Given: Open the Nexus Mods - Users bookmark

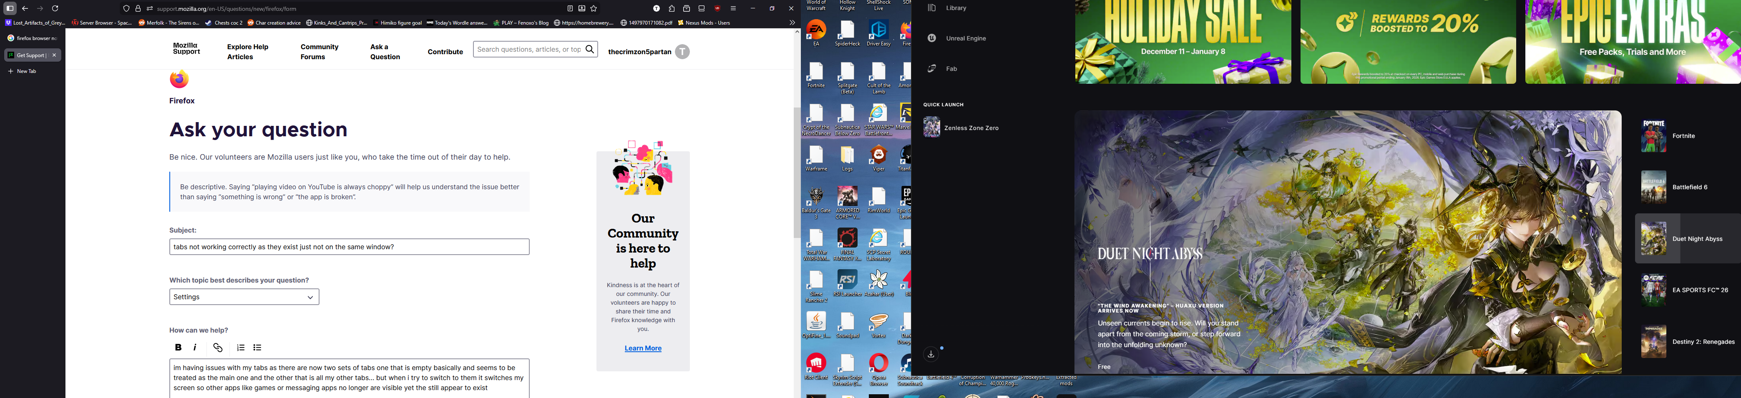Looking at the screenshot, I should [x=704, y=23].
